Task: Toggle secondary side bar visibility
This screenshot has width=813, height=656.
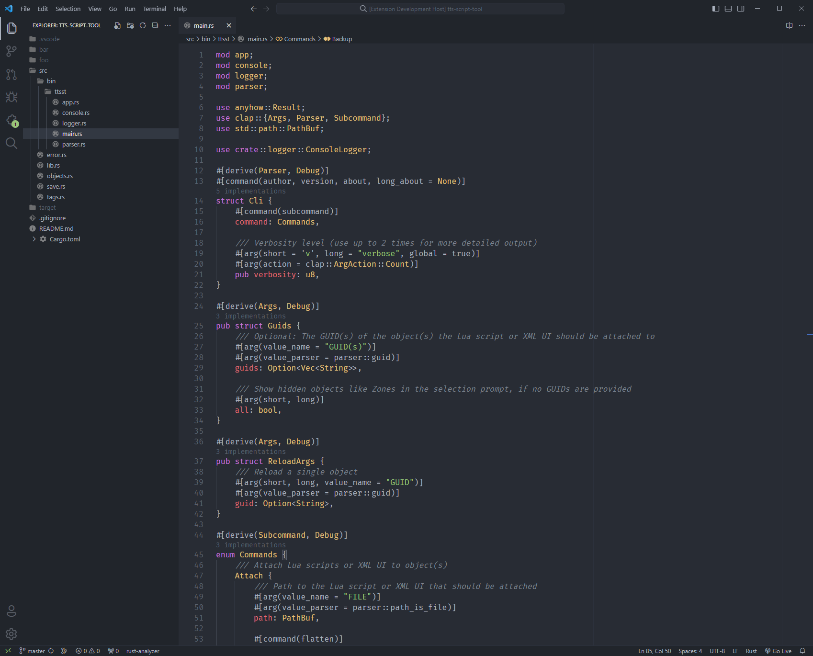Action: click(x=741, y=9)
